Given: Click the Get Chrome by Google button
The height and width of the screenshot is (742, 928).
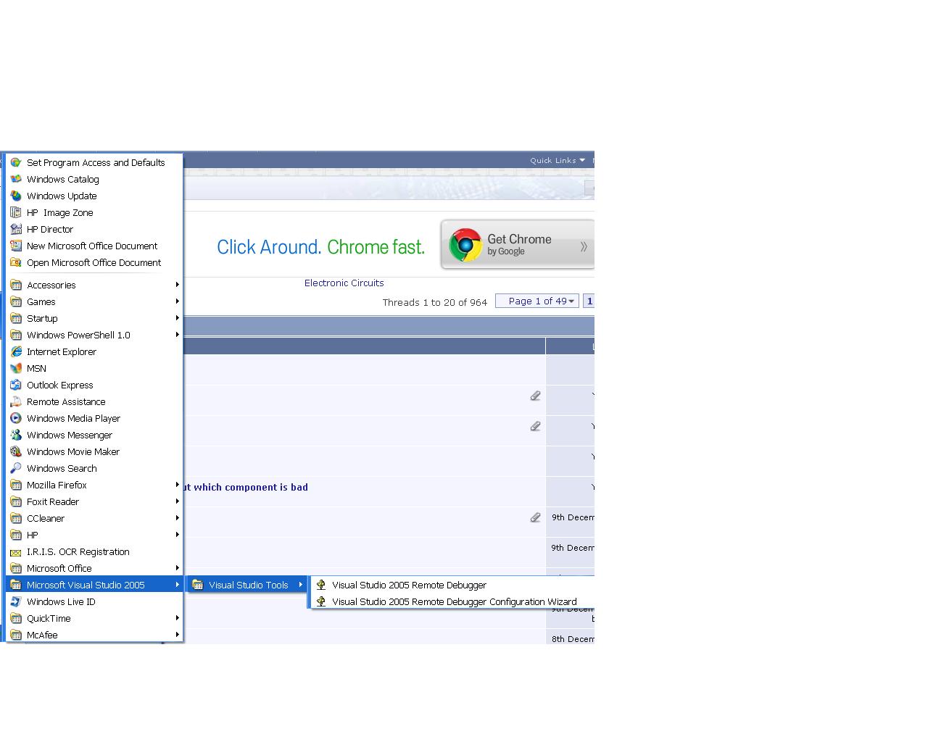Looking at the screenshot, I should 518,245.
